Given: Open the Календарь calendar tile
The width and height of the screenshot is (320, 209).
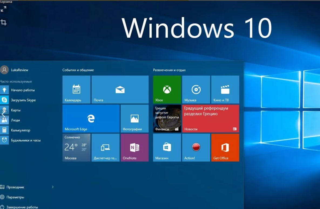Looking at the screenshot, I should pos(76,89).
